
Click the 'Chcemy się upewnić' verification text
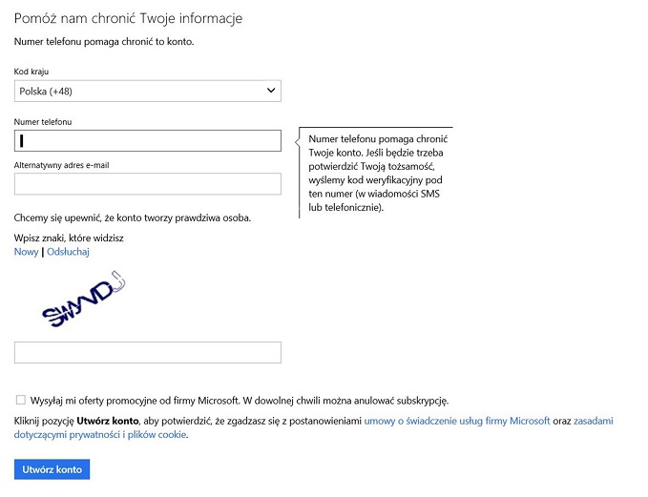[x=133, y=217]
